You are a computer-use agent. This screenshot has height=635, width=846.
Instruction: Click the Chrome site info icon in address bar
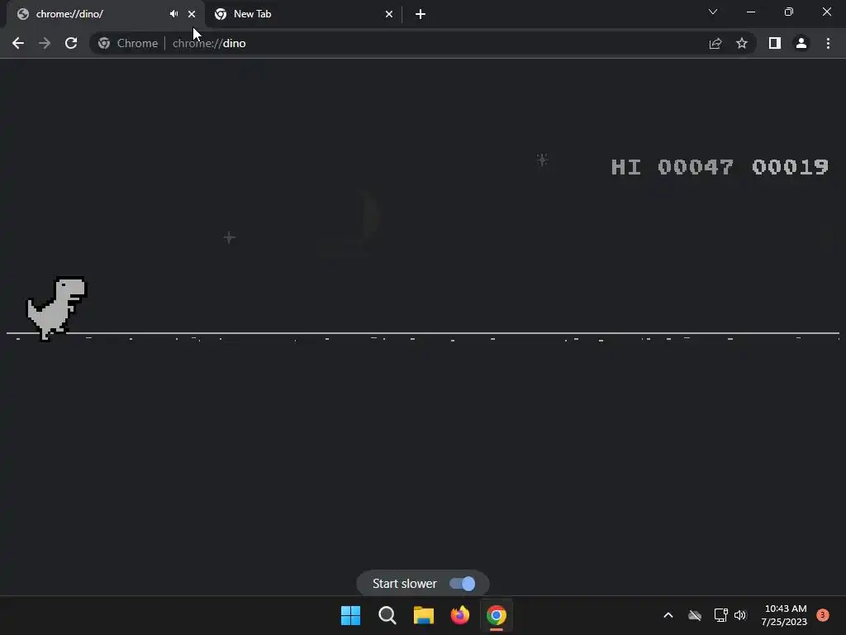[104, 43]
